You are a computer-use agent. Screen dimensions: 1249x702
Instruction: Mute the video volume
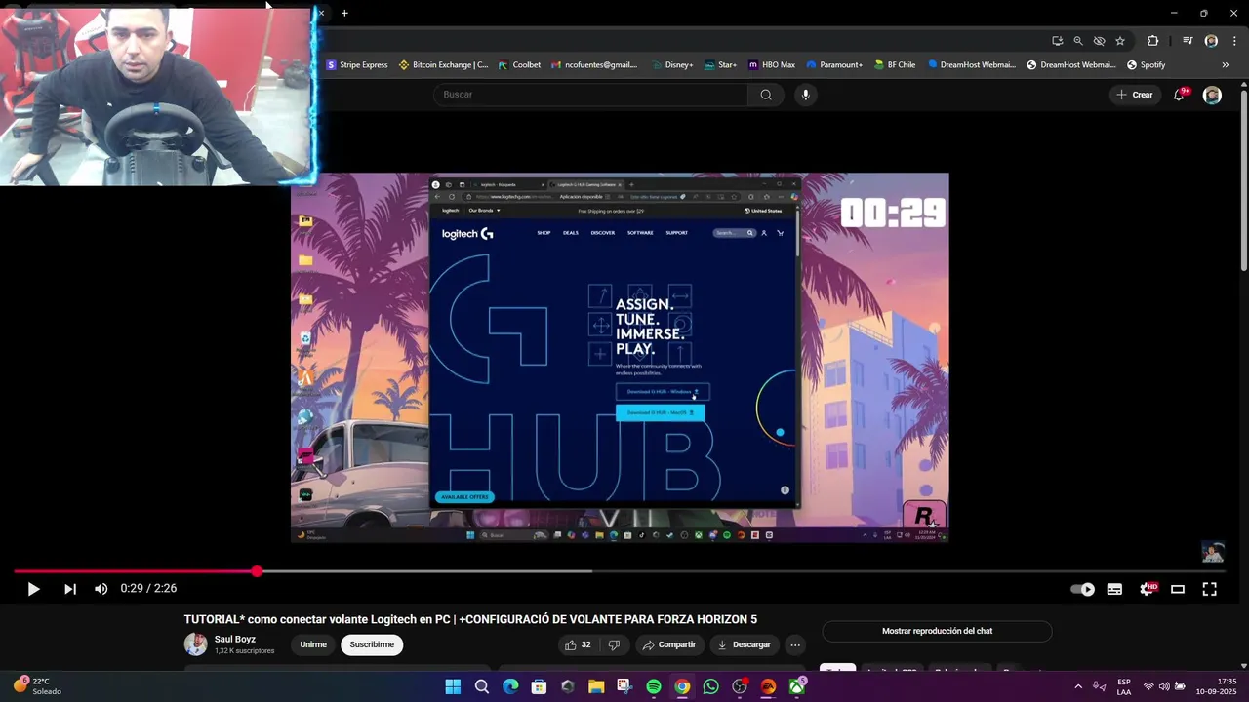(101, 589)
